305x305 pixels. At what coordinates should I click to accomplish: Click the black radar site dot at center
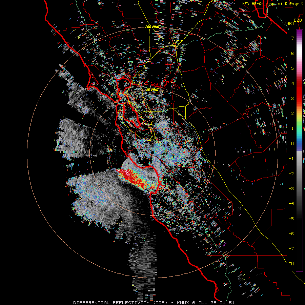tap(153, 152)
